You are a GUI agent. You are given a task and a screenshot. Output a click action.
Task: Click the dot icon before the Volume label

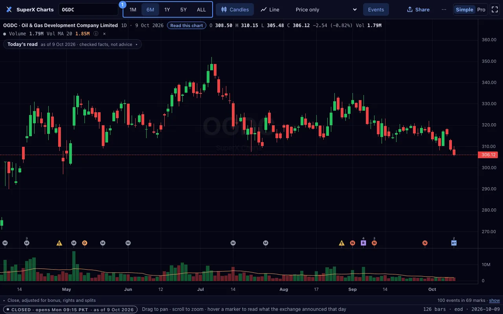[5, 34]
